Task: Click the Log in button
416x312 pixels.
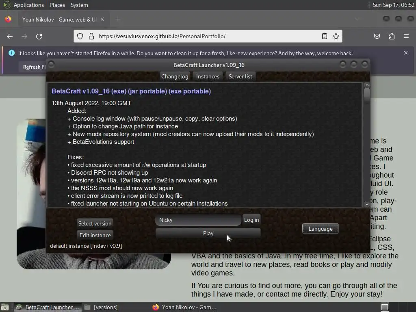Action: coord(251,220)
